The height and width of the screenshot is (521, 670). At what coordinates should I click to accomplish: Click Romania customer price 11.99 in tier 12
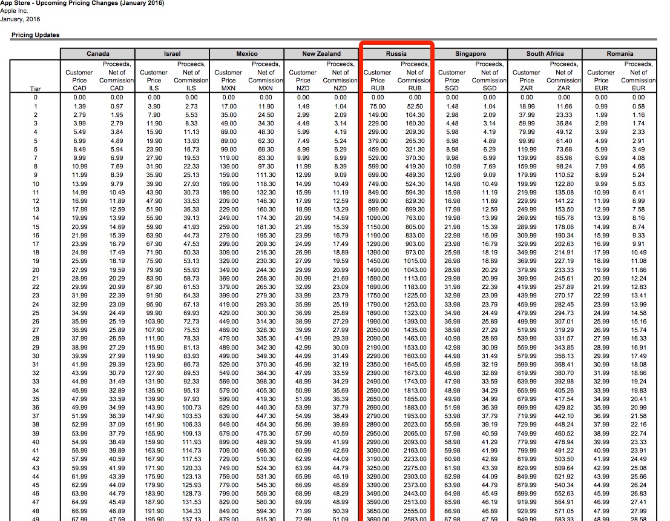click(x=601, y=201)
